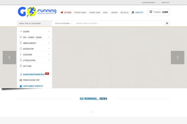Image resolution: width=187 pixels, height=124 pixels.
Task: Expand the GPS - Cardio - Crono submenu arrow
Action: point(49,37)
